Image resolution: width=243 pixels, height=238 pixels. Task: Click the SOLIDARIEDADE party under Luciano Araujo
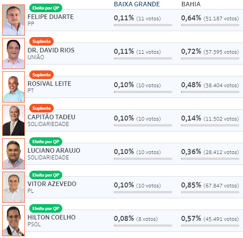pos(48,158)
